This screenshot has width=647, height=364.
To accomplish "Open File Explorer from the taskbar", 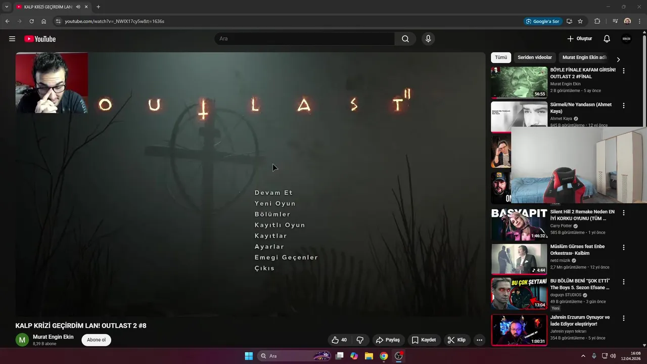I will coord(369,356).
